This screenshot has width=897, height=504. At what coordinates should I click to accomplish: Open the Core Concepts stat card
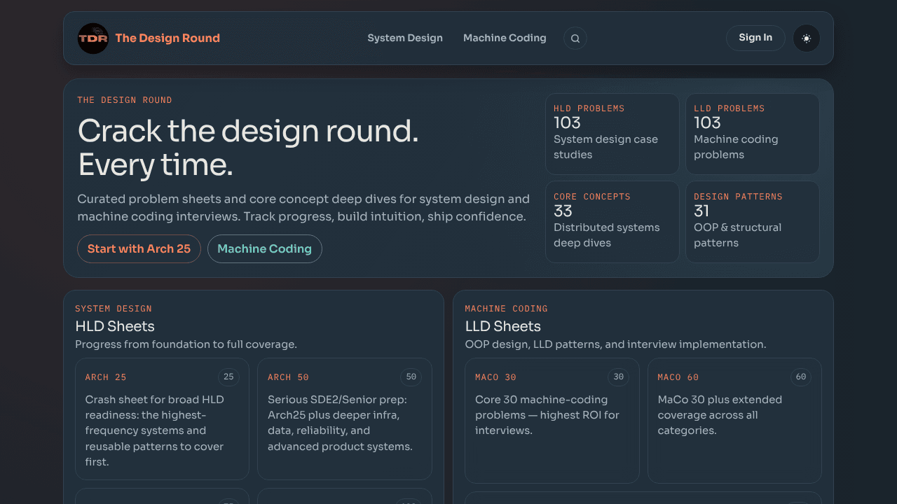[x=612, y=222]
